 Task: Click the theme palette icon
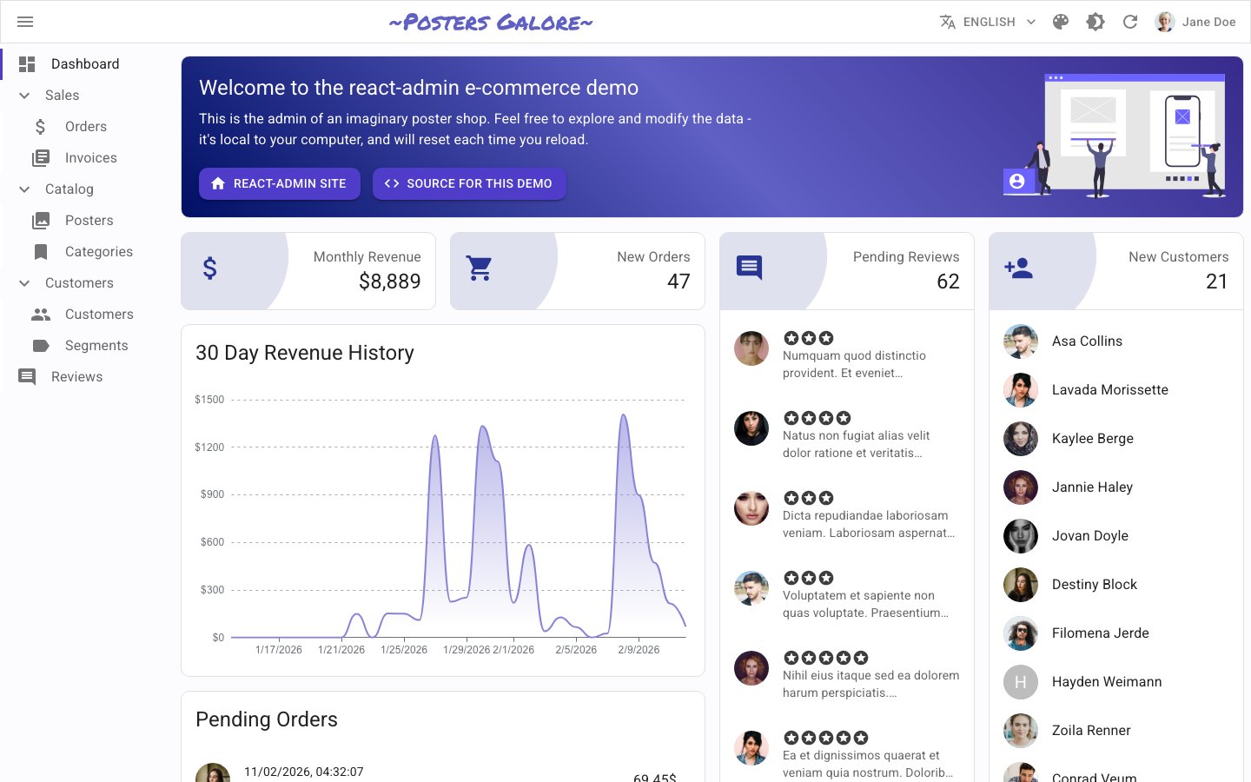click(x=1061, y=22)
